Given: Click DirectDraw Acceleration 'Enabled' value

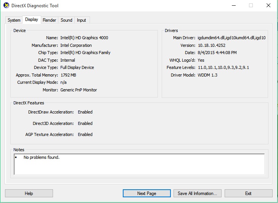Looking at the screenshot, I should (85, 112).
